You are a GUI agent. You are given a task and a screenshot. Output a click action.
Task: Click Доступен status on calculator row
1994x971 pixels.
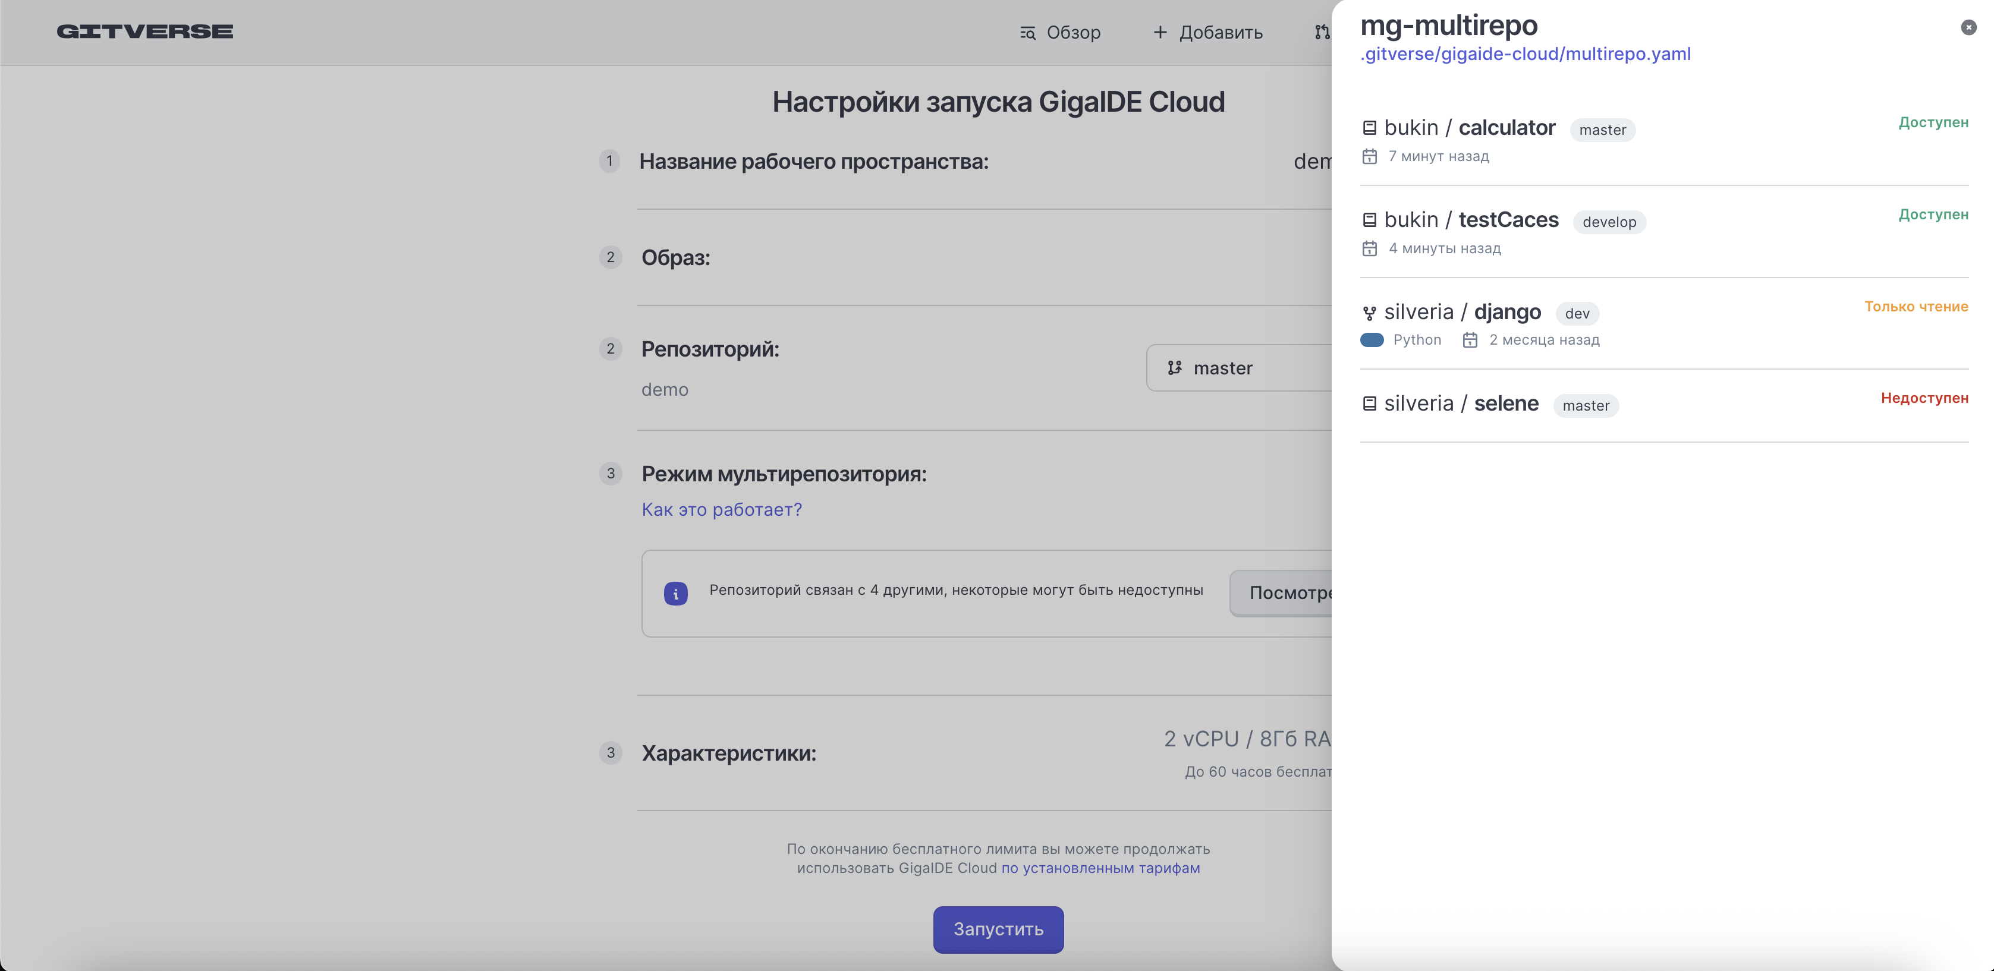point(1933,122)
